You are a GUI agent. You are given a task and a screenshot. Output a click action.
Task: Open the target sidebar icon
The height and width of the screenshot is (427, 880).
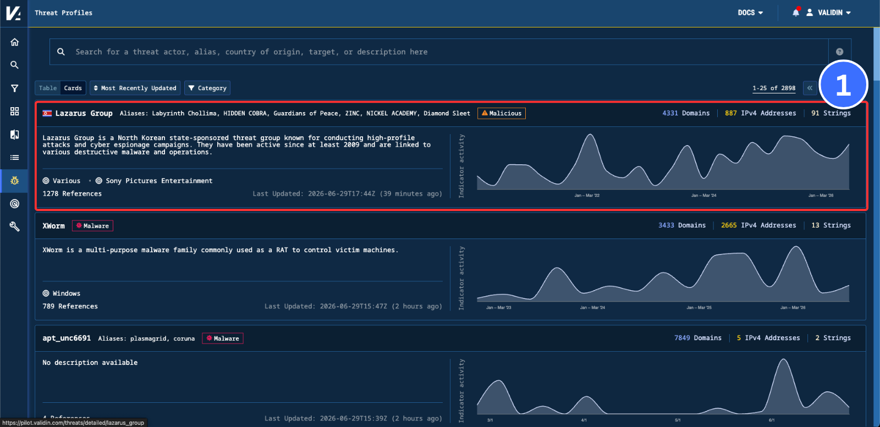[x=14, y=203]
